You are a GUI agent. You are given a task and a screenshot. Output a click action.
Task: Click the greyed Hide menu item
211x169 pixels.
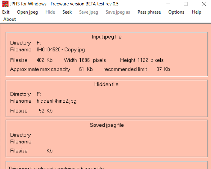click(50, 12)
